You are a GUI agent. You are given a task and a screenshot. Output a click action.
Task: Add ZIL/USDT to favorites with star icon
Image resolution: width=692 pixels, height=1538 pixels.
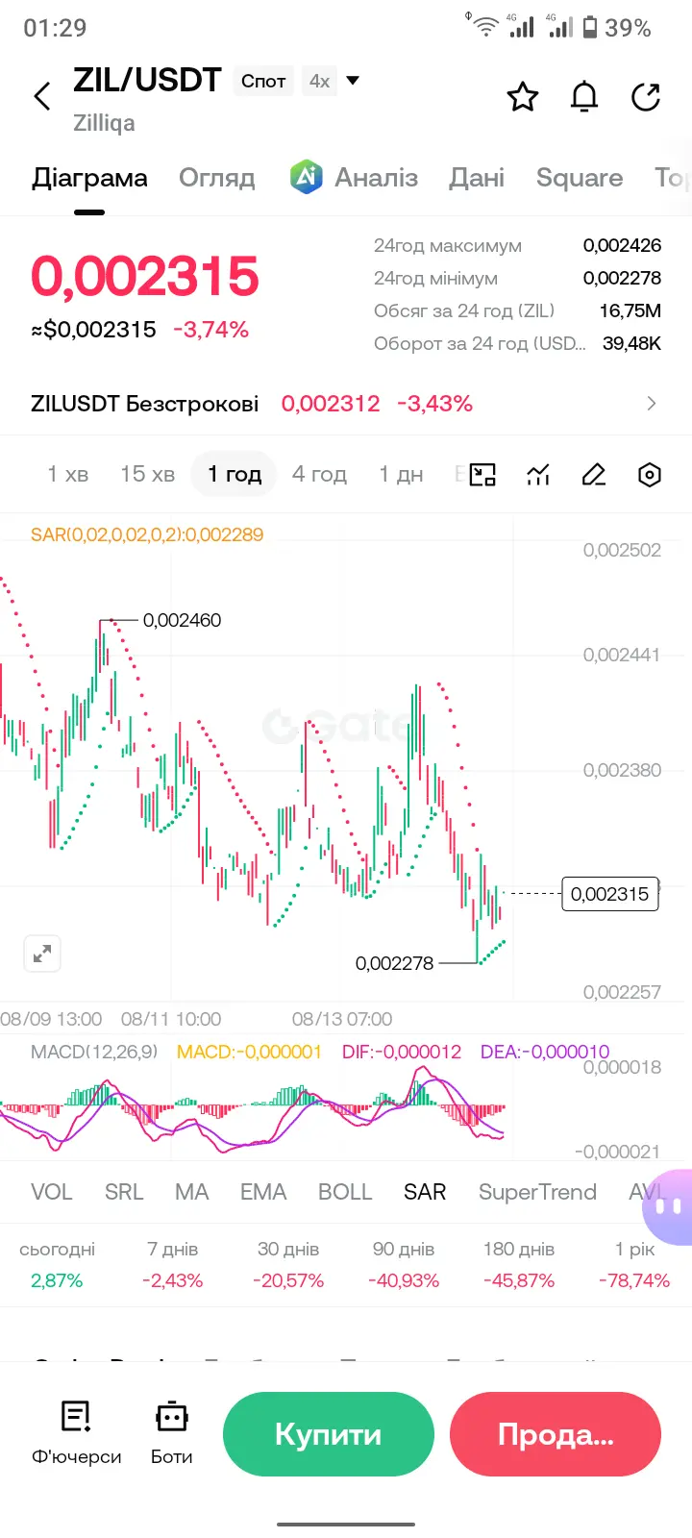tap(523, 96)
